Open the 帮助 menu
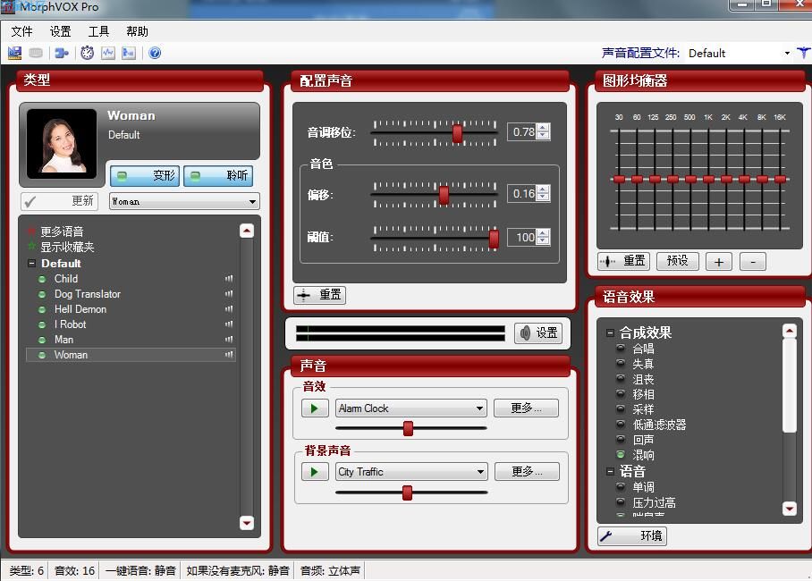Viewport: 812px width, 581px height. [137, 31]
